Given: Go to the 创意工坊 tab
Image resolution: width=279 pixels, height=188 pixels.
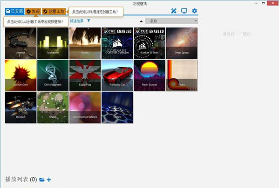Looking at the screenshot, I should click(x=54, y=11).
